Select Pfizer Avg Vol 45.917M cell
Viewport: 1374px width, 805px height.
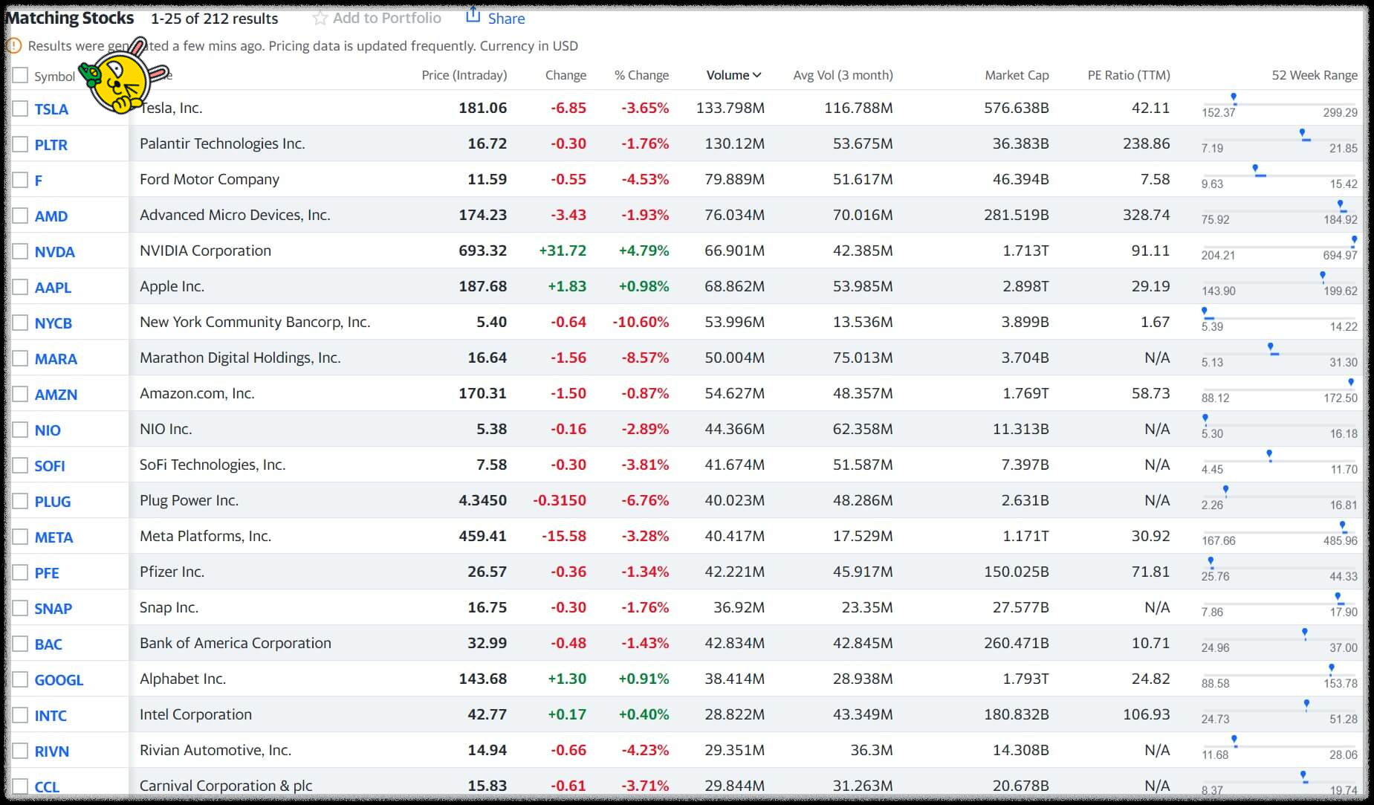click(863, 572)
